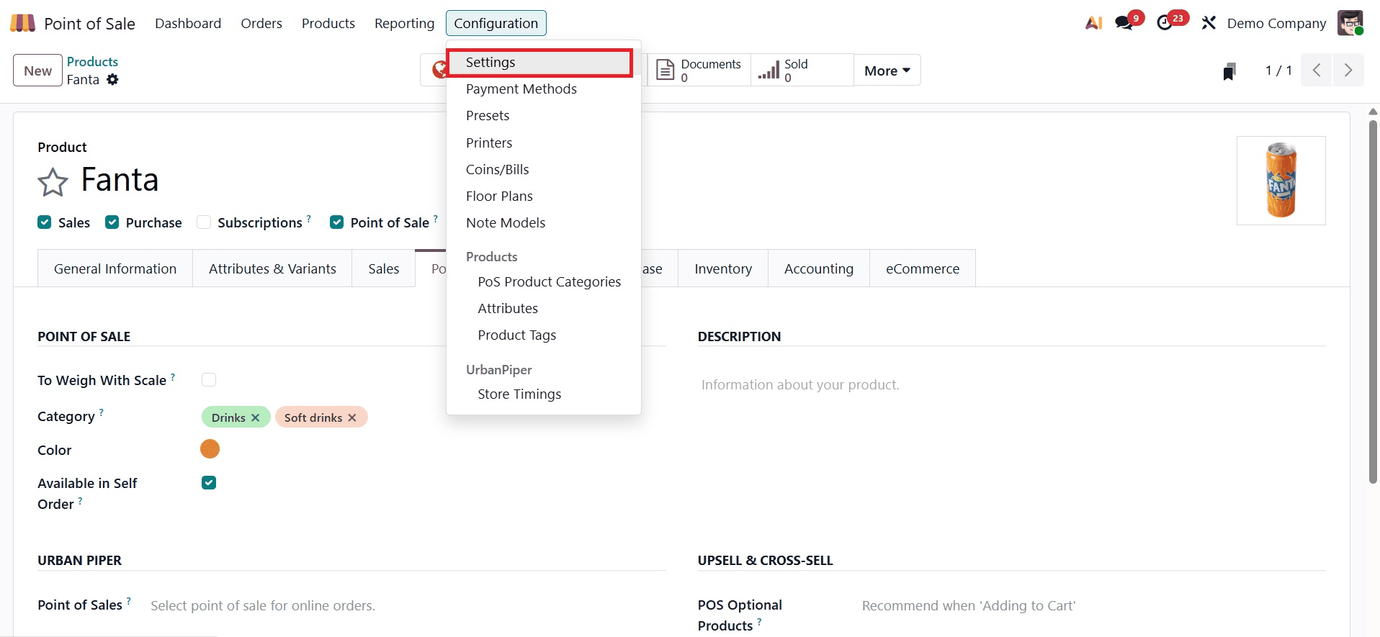
Task: Click the vertical scrollbar
Action: pos(1373,302)
